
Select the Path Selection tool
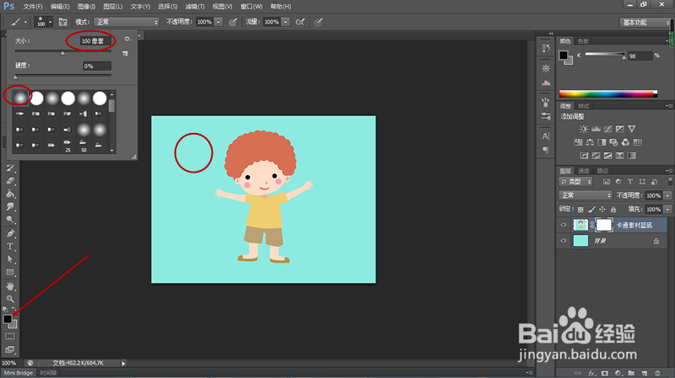pos(10,259)
